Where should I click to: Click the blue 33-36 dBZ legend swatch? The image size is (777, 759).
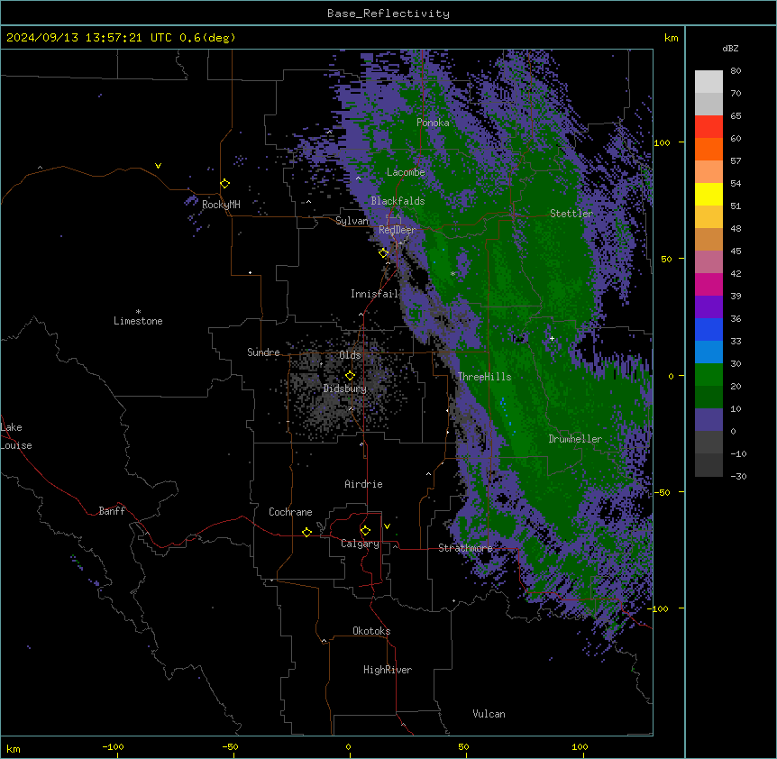pyautogui.click(x=708, y=329)
